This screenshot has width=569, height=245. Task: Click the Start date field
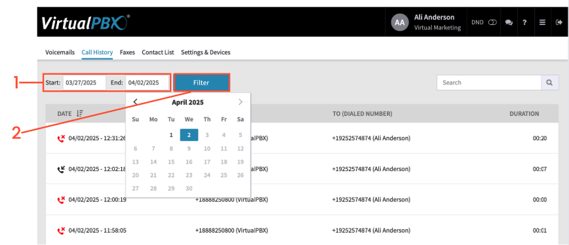(x=84, y=83)
